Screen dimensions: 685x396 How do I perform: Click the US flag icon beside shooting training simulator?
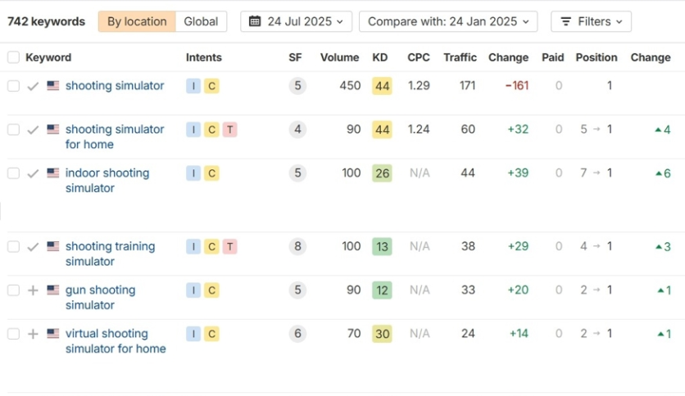tap(53, 246)
